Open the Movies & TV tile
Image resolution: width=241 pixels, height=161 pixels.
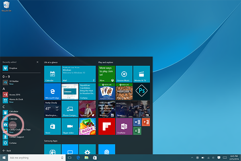[141, 74]
